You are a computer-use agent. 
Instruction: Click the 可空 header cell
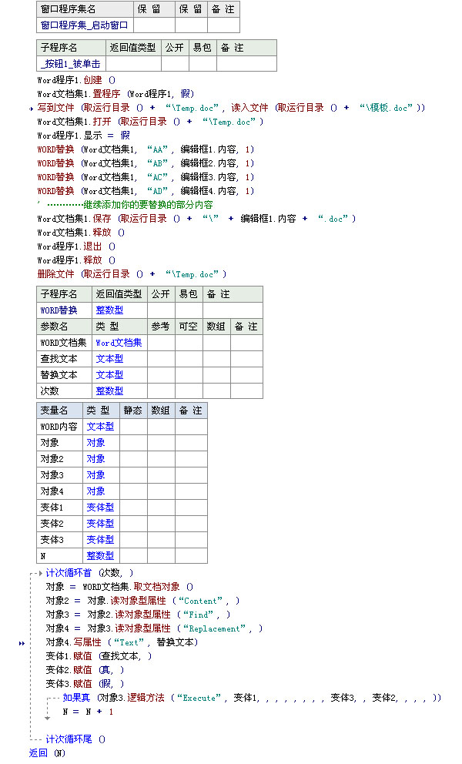coord(189,327)
